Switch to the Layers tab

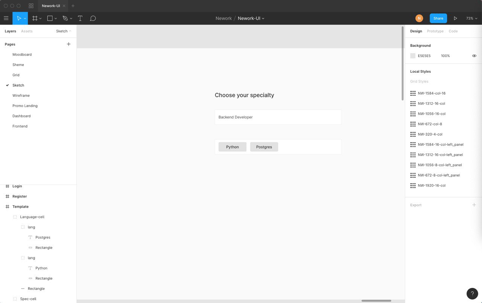pyautogui.click(x=11, y=31)
